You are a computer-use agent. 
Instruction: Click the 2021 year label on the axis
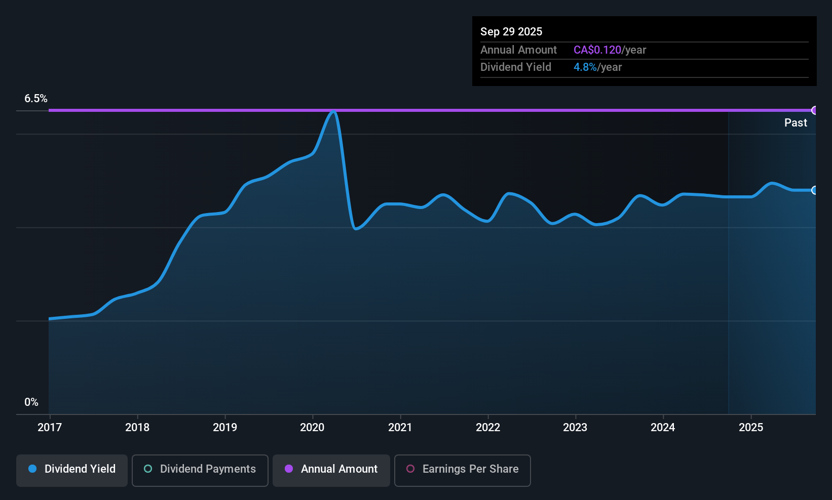coord(400,427)
